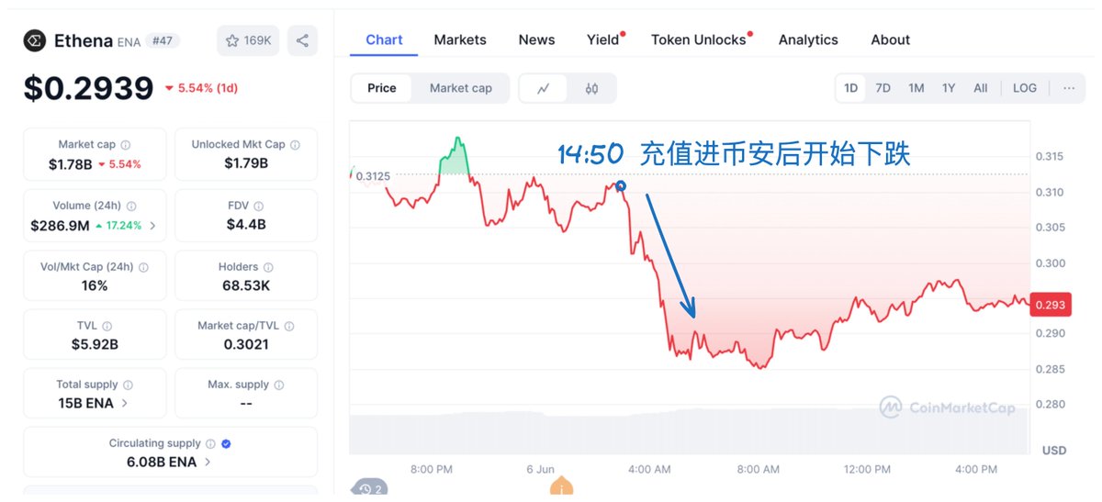
Task: Select the 7D time range
Action: pos(883,88)
